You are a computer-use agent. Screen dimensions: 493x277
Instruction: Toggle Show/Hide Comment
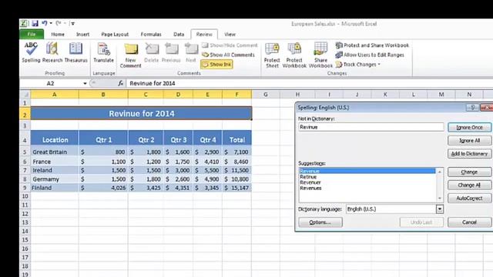tap(230, 45)
